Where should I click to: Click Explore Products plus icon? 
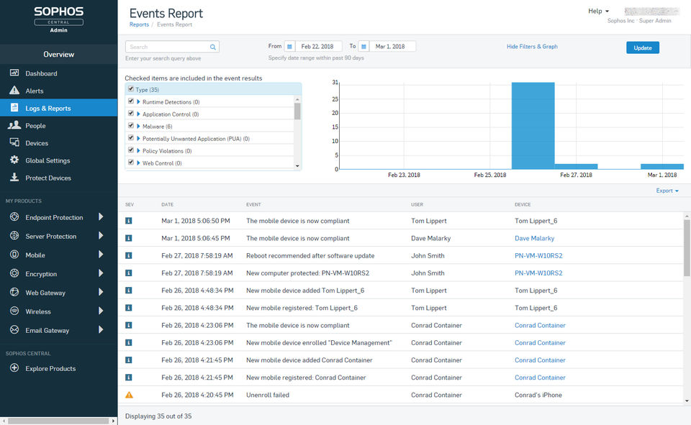click(14, 368)
